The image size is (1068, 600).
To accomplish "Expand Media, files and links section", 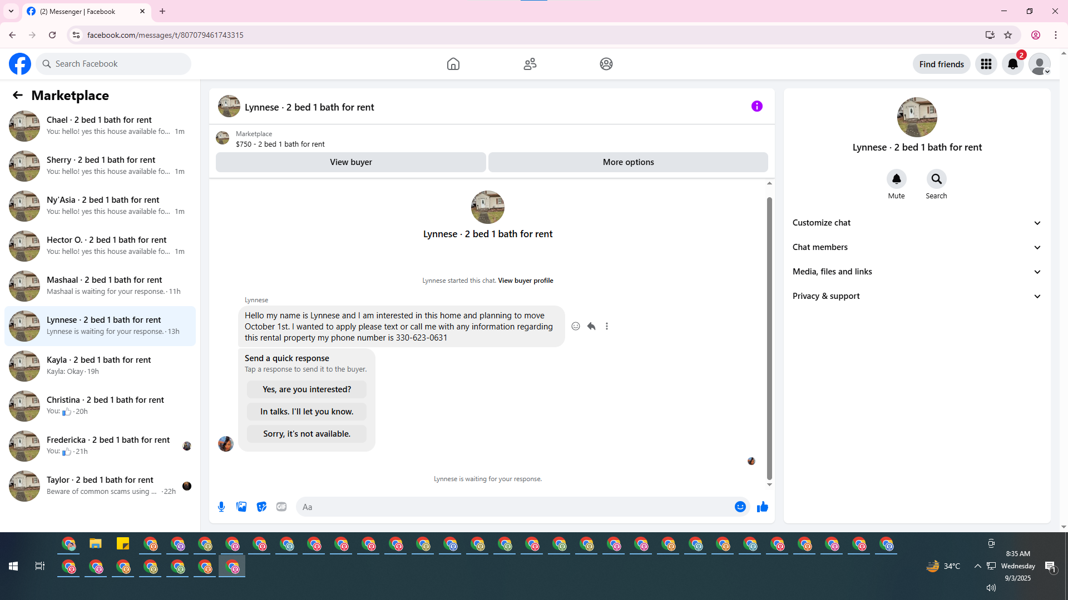I will pyautogui.click(x=917, y=272).
